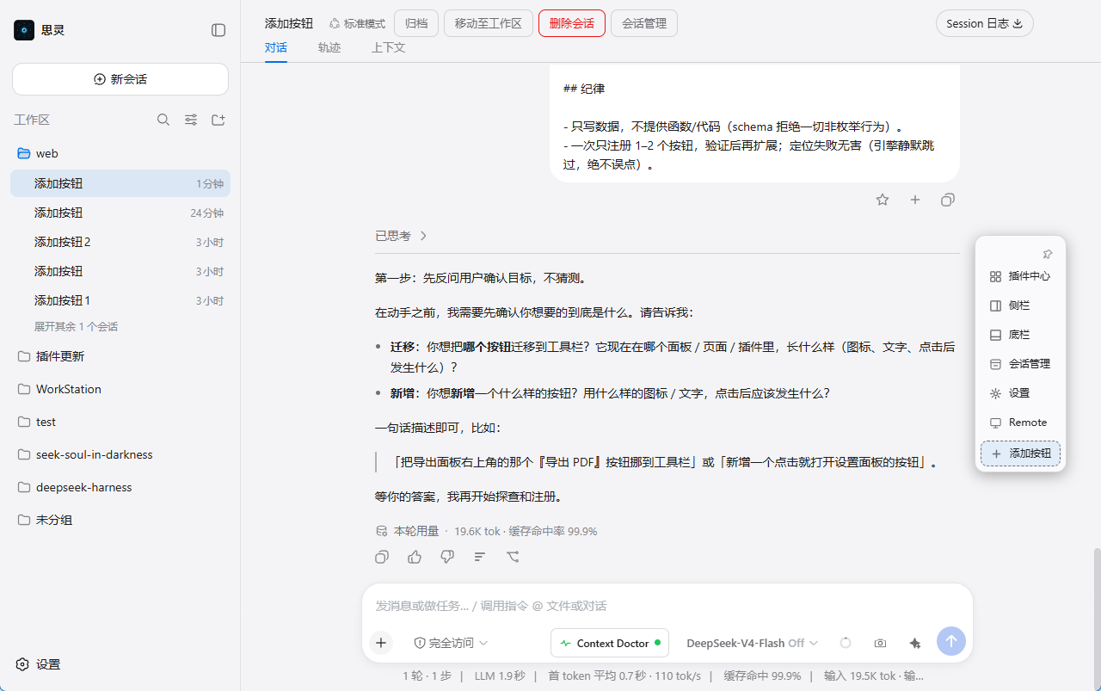The image size is (1101, 691).
Task: Thumbs down the assistant reply
Action: (447, 557)
